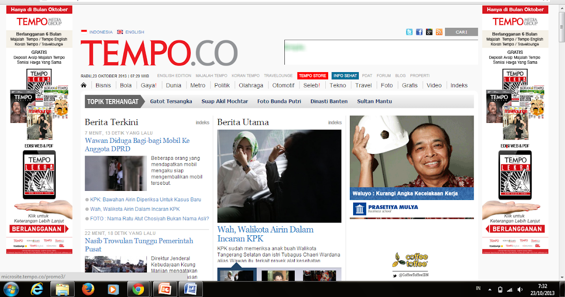Open Firefox from taskbar
Screen dimensions: 565x297
(88, 289)
